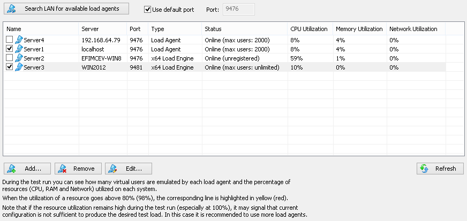Screen dimensions: 467x221
Task: Click the Memory Utilization column header
Action: click(x=360, y=29)
